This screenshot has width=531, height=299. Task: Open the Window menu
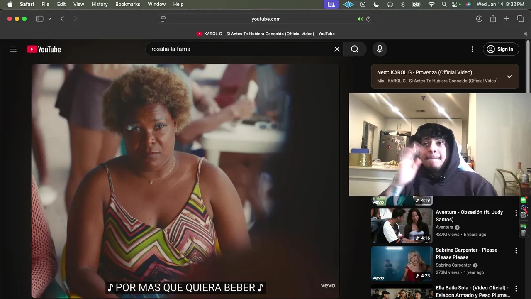coord(157,4)
